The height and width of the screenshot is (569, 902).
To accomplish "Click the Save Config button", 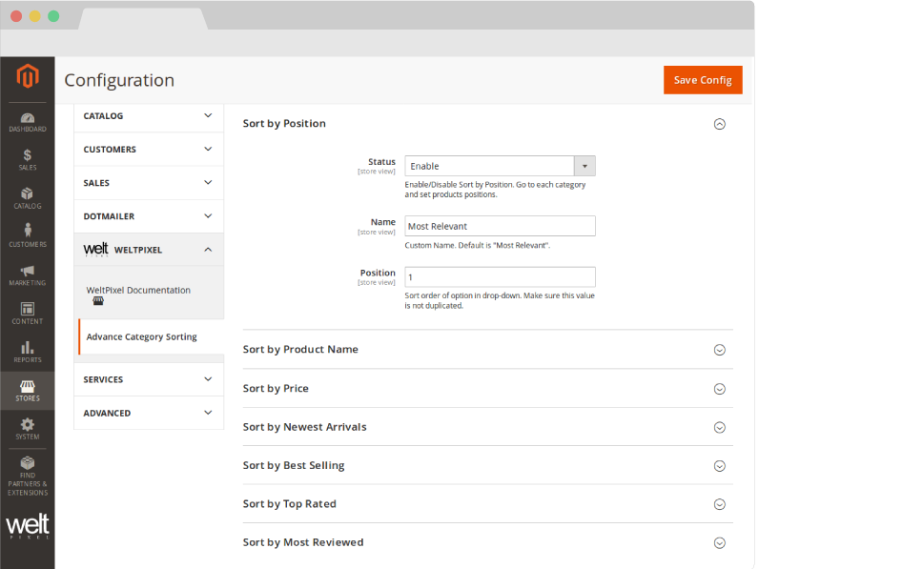I will click(x=703, y=80).
